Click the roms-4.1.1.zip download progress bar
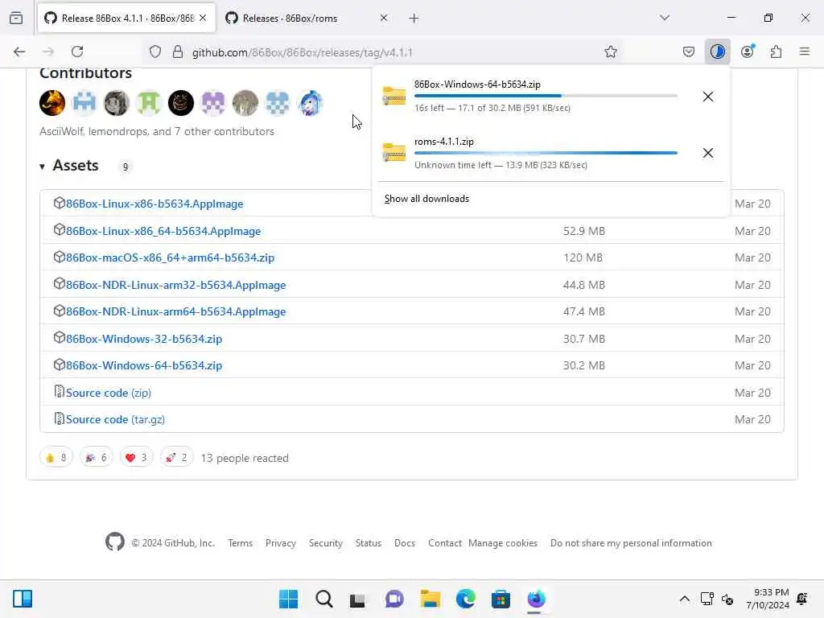This screenshot has height=618, width=824. click(x=546, y=153)
